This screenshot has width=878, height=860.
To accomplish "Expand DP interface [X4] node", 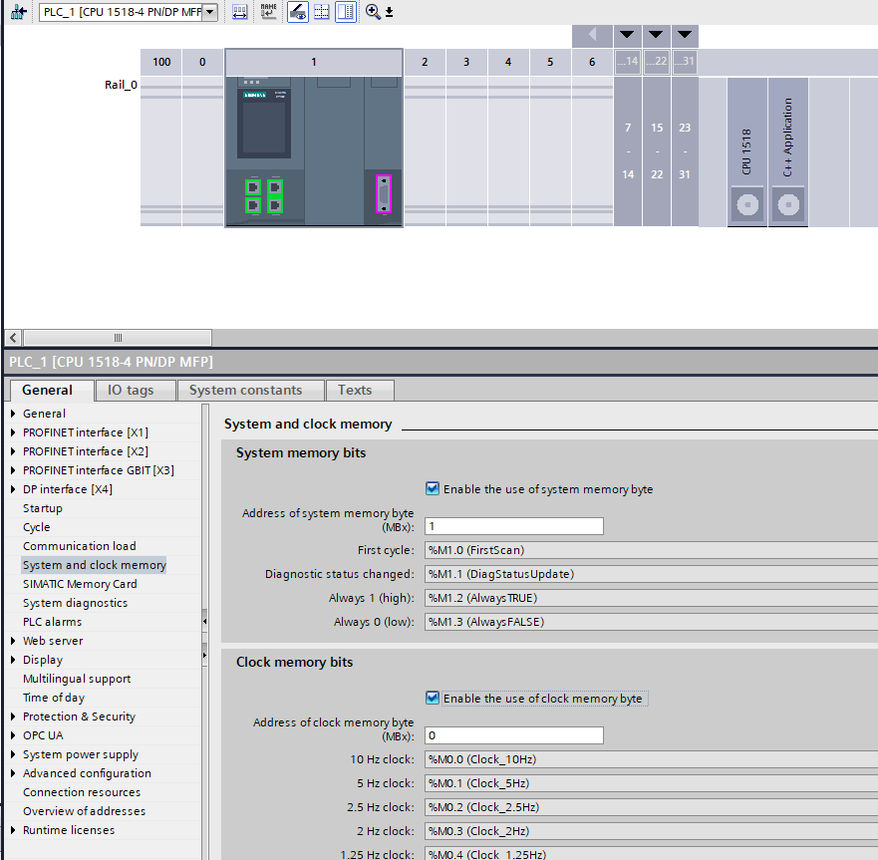I will tap(13, 489).
